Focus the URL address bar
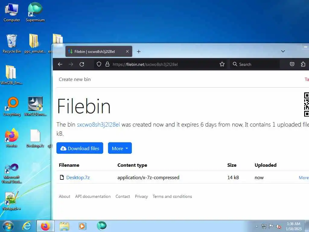Screen dimensions: 309x232 tap(161, 64)
